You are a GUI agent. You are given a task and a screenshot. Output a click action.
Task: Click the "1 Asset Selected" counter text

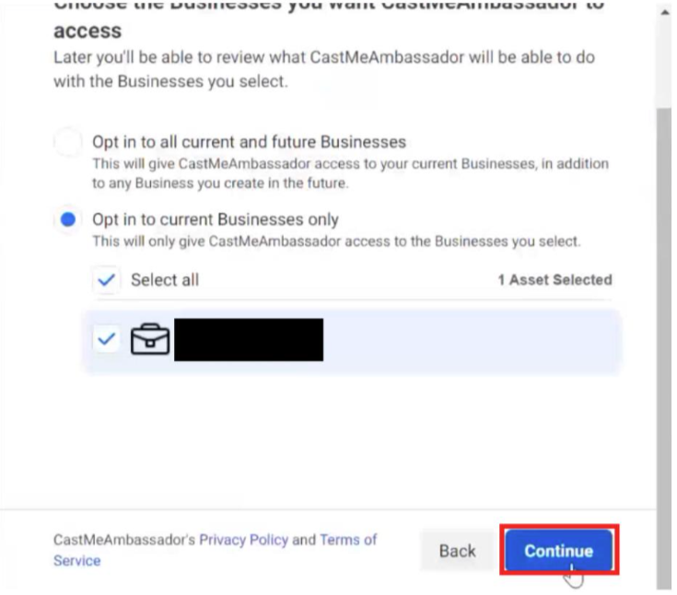[x=554, y=280]
